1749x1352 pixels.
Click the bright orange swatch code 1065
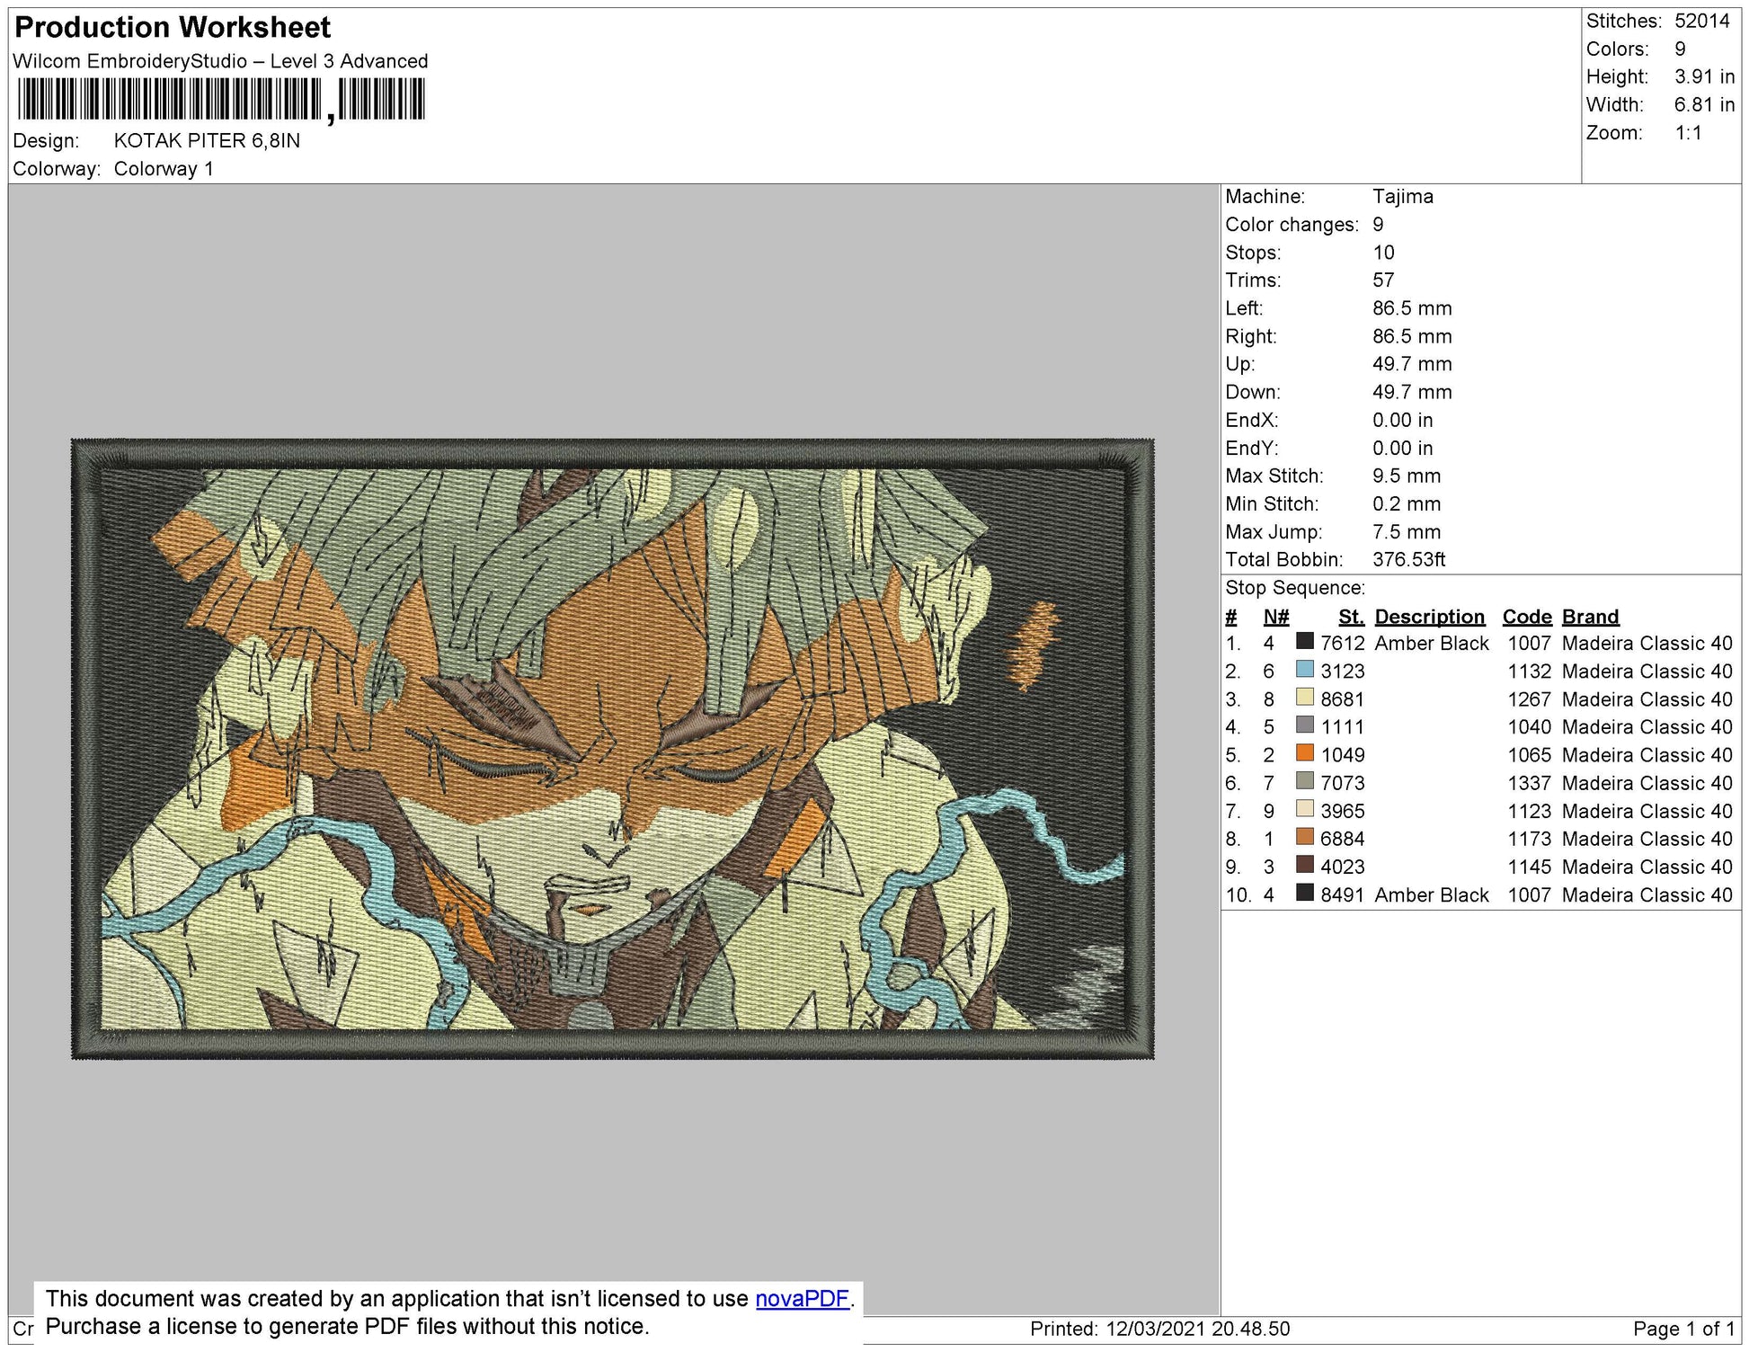[1305, 753]
